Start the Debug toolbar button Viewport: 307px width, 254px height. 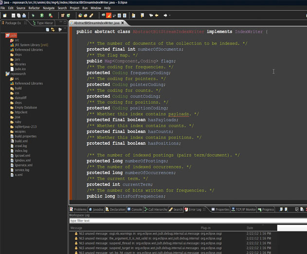pyautogui.click(x=33, y=15)
